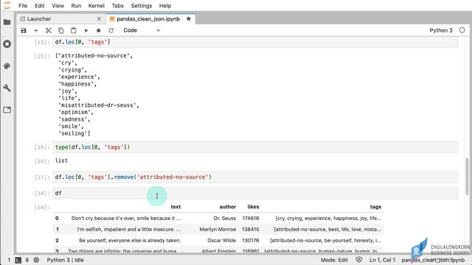Click the 'tags' column header
Screen dimensions: 472x265
point(375,207)
